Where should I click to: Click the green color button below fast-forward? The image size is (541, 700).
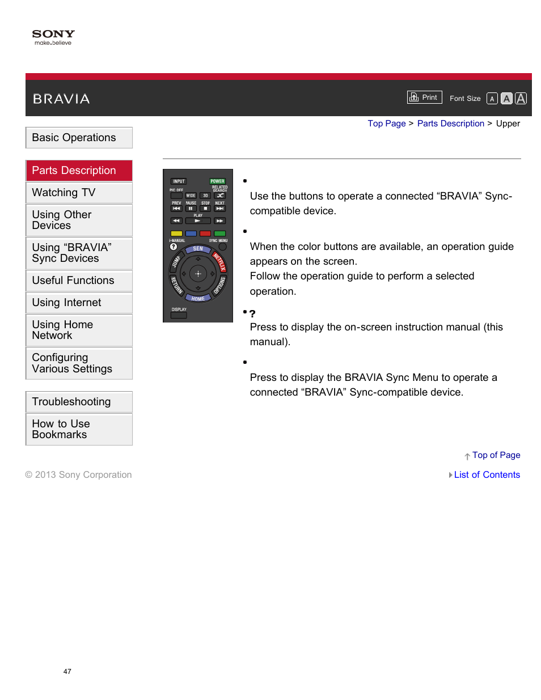220,234
